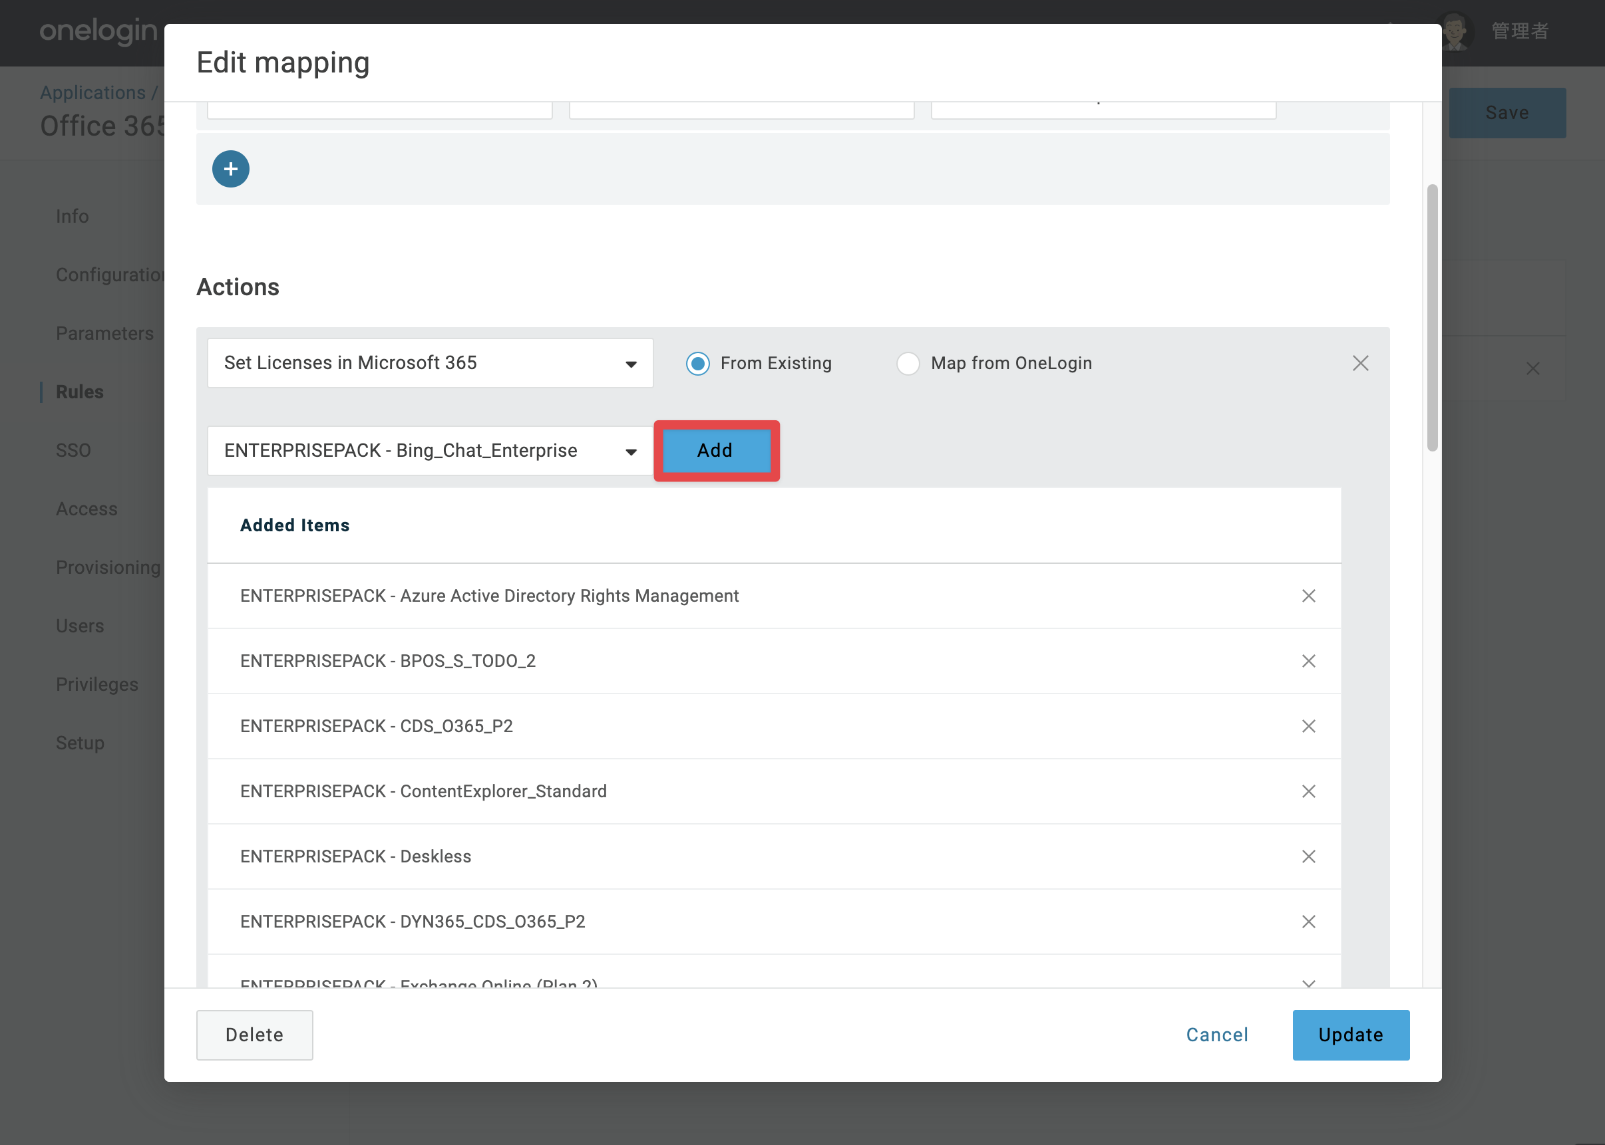
Task: Click the dialog's vertical scrollbar thumb
Action: (x=1431, y=317)
